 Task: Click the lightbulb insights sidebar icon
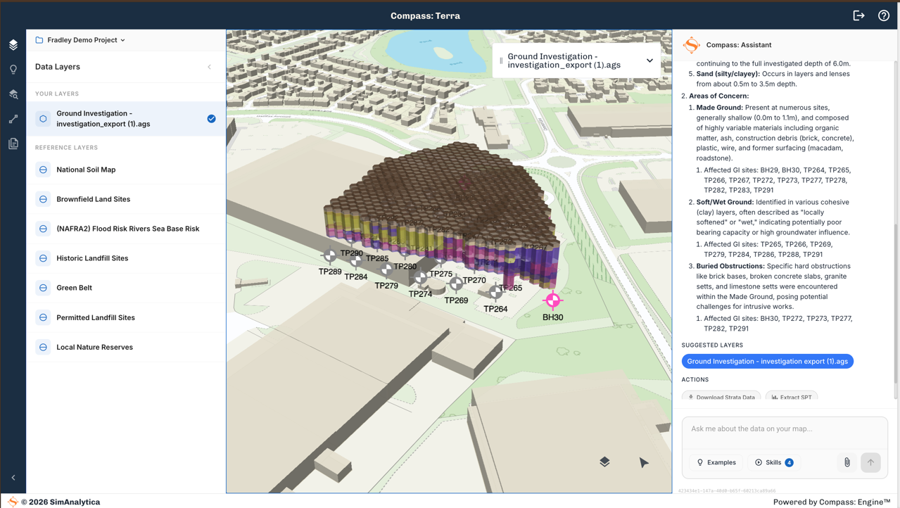[x=13, y=70]
